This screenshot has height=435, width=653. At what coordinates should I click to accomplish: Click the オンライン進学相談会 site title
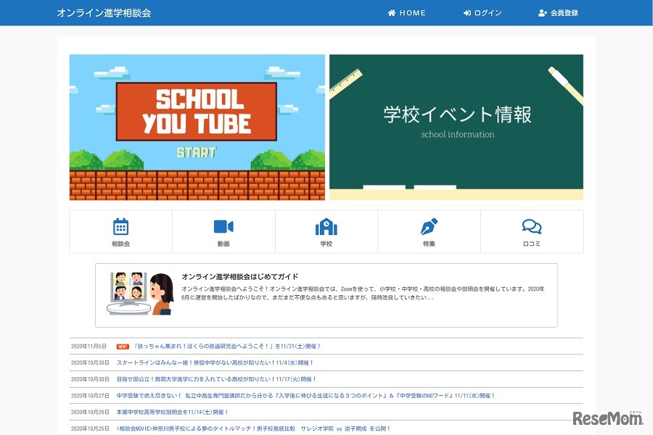104,13
